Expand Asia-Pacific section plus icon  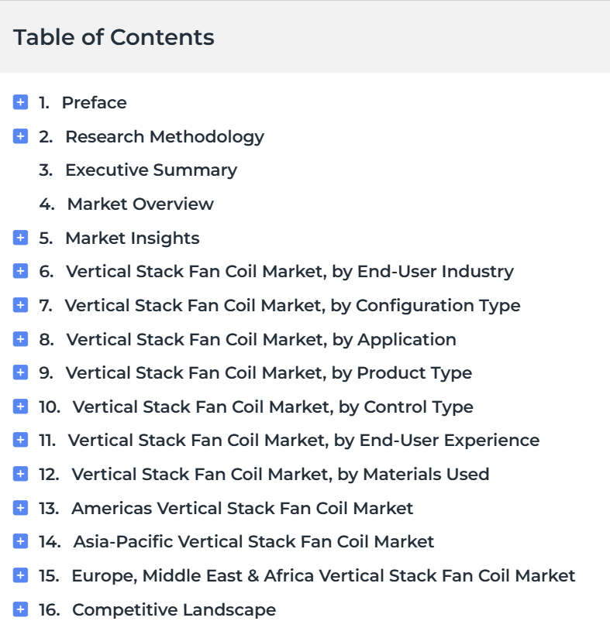point(21,541)
